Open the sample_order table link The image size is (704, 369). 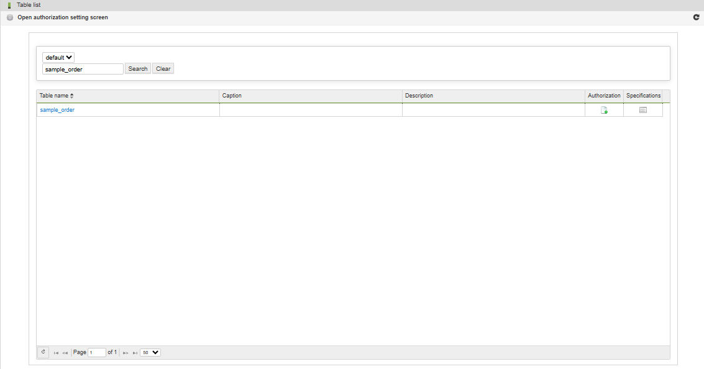coord(57,110)
